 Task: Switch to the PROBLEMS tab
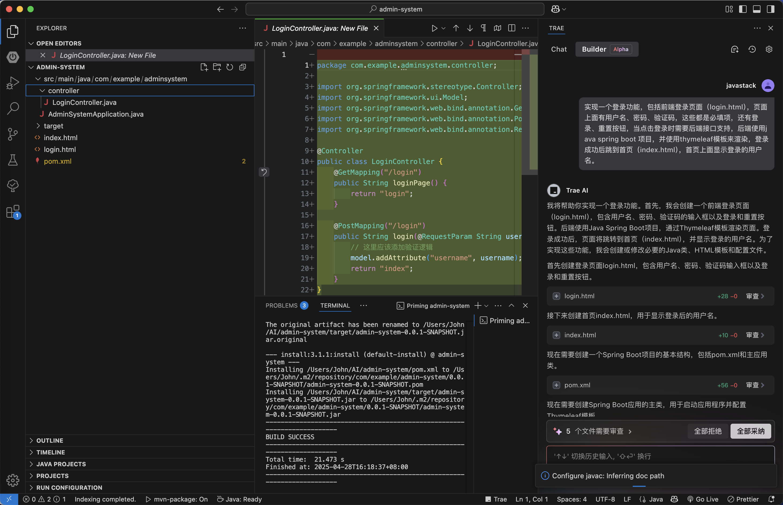pos(281,305)
